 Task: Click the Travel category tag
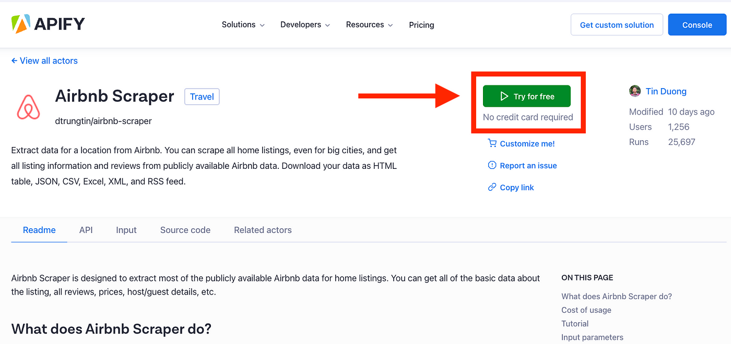tap(202, 96)
